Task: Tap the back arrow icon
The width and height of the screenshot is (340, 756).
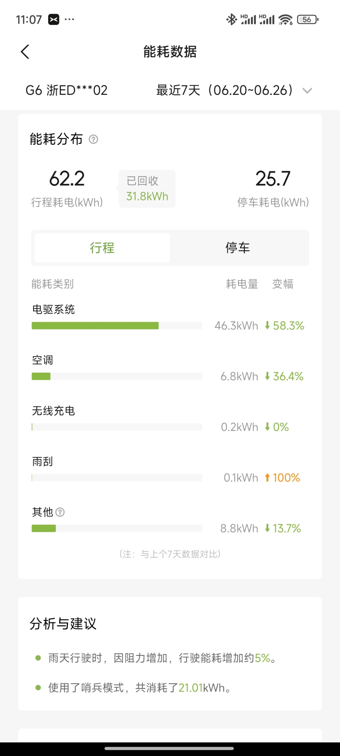Action: (25, 52)
